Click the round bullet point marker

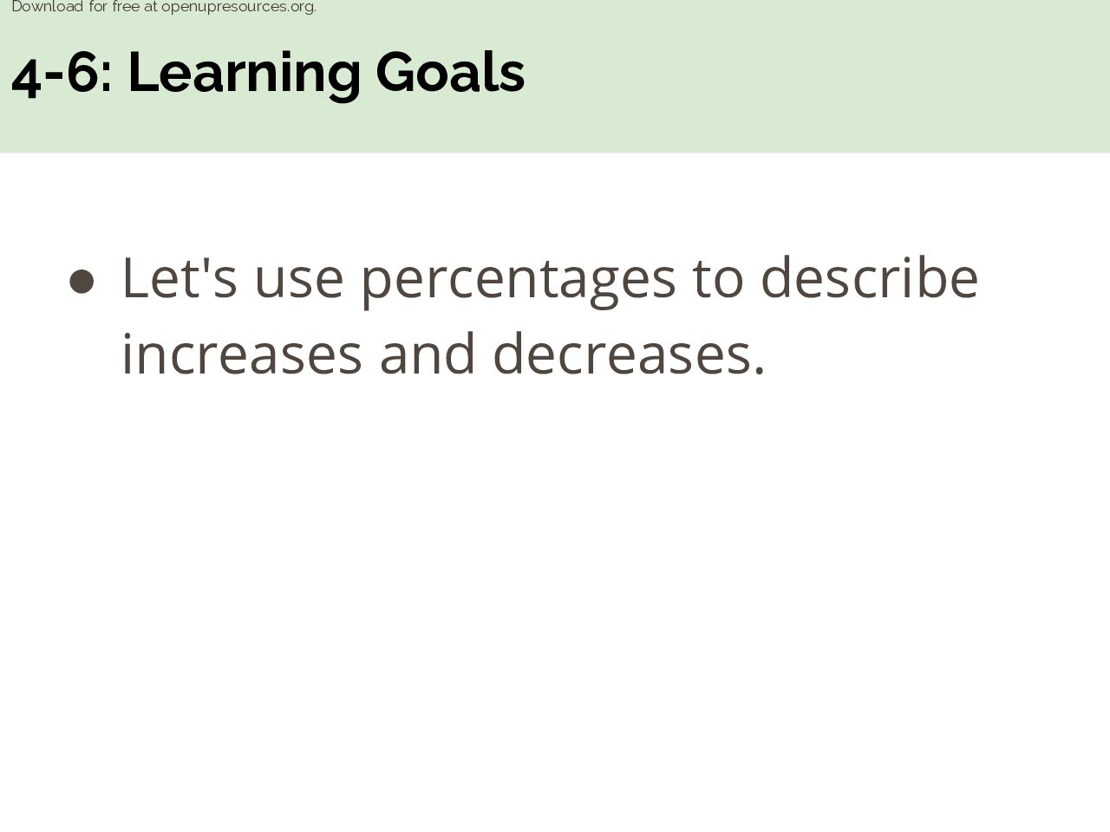click(x=82, y=283)
